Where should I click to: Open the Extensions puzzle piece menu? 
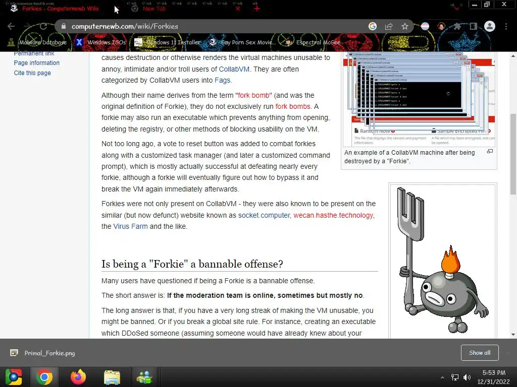[457, 26]
